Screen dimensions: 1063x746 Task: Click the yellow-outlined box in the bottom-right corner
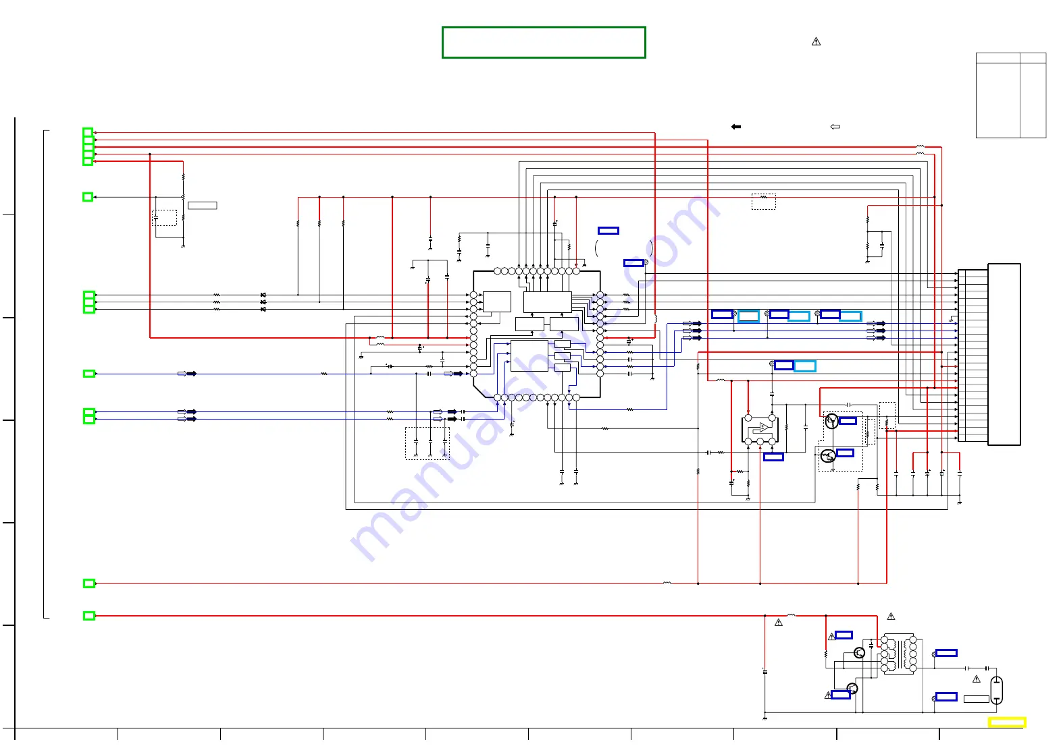[x=1007, y=722]
